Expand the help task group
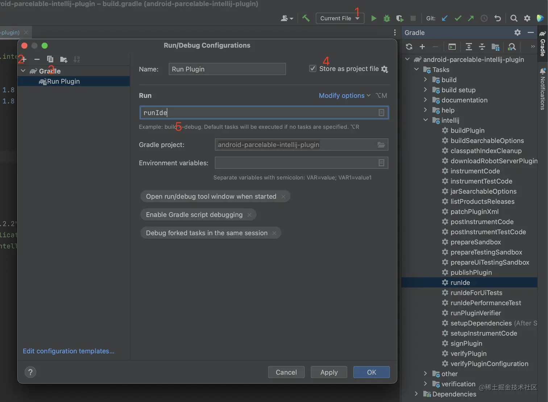This screenshot has height=402, width=548. coord(425,110)
